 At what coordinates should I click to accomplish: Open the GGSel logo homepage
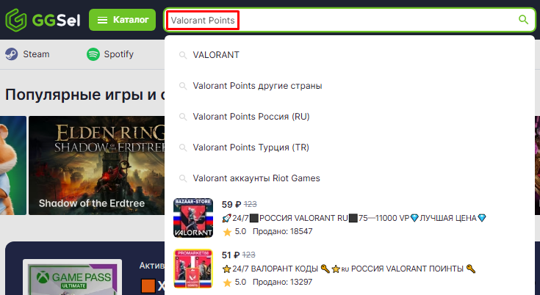click(x=43, y=20)
